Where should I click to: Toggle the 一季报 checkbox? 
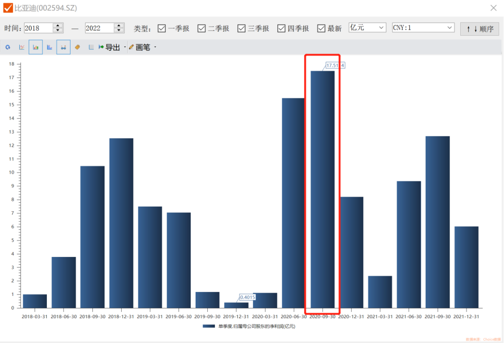click(x=162, y=28)
